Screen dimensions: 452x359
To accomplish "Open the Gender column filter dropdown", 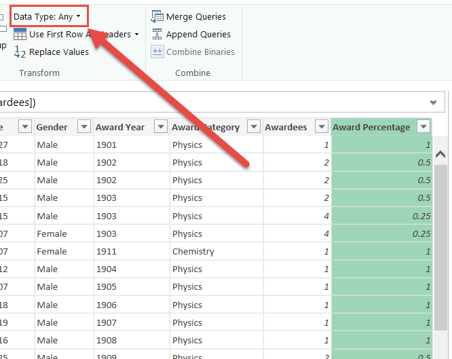I will (x=84, y=127).
